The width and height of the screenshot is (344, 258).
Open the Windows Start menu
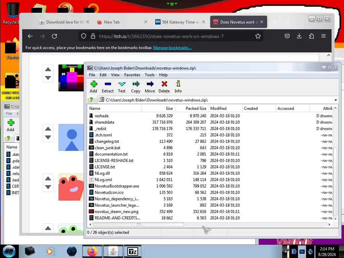coord(9,251)
